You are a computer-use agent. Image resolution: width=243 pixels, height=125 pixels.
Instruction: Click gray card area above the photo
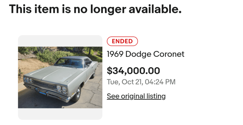[60, 40]
